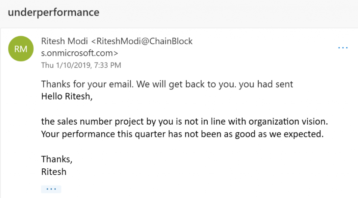
Task: Click the sender name Ritesh Modi
Action: 65,41
